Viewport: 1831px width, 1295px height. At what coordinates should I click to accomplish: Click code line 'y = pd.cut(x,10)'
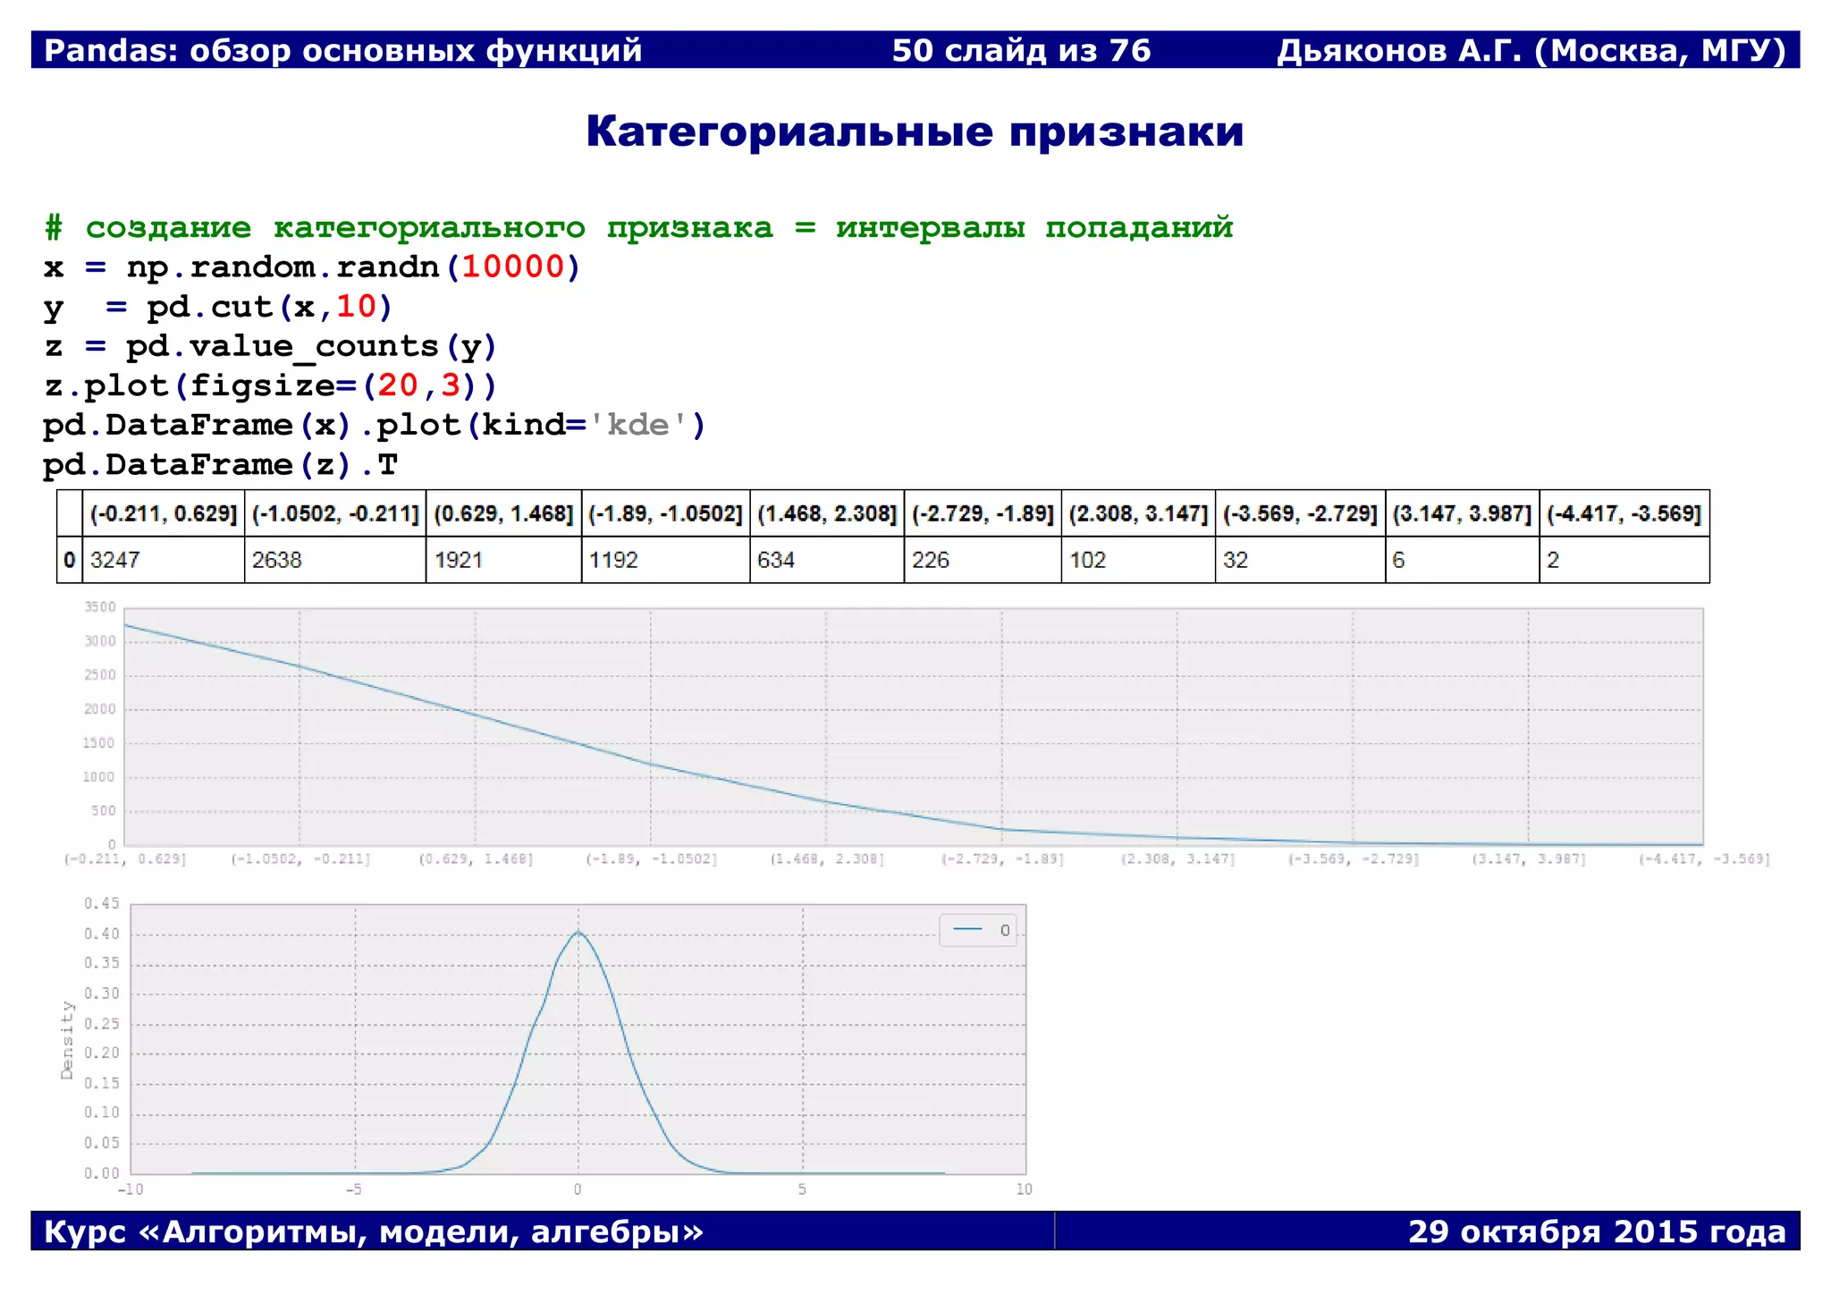click(218, 307)
